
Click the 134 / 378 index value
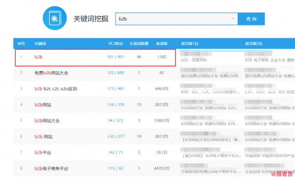(x=116, y=104)
